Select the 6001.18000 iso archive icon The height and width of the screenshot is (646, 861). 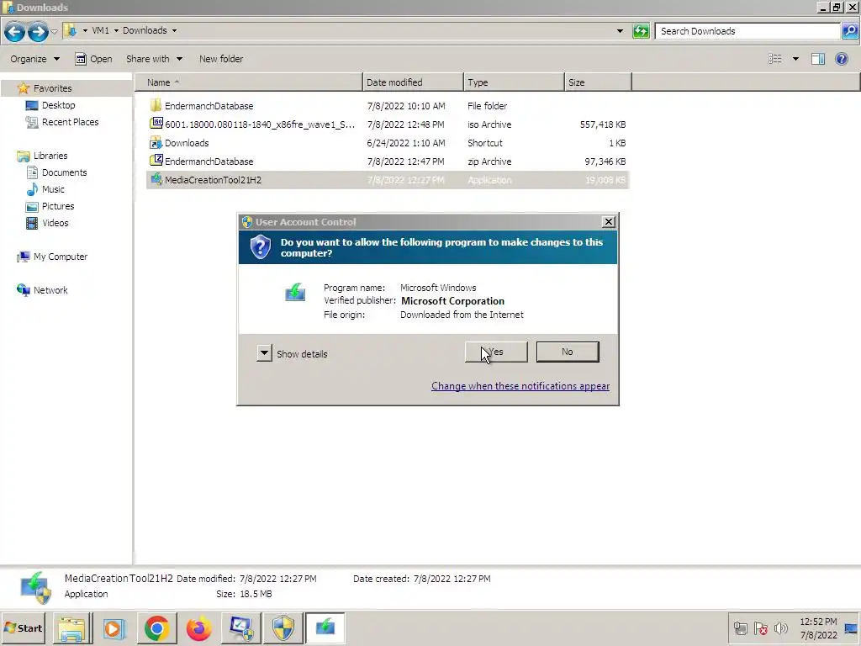[x=156, y=123]
